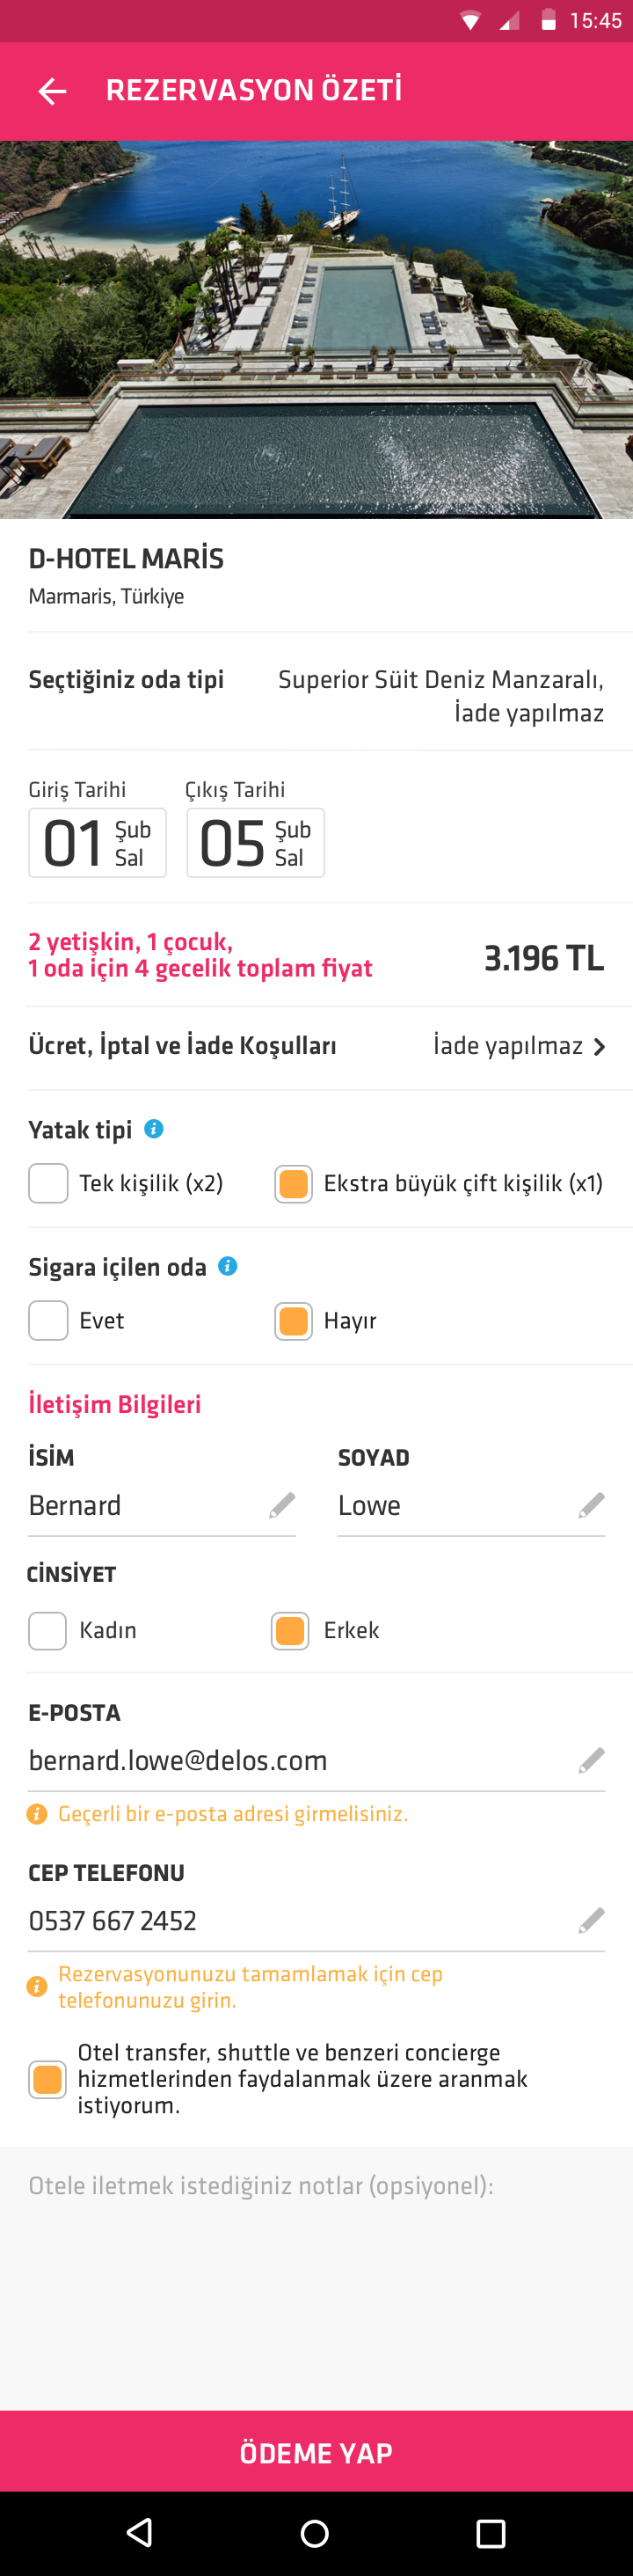Viewport: 633px width, 2576px height.
Task: Open the Giriş Tarihi date box
Action: tap(97, 843)
